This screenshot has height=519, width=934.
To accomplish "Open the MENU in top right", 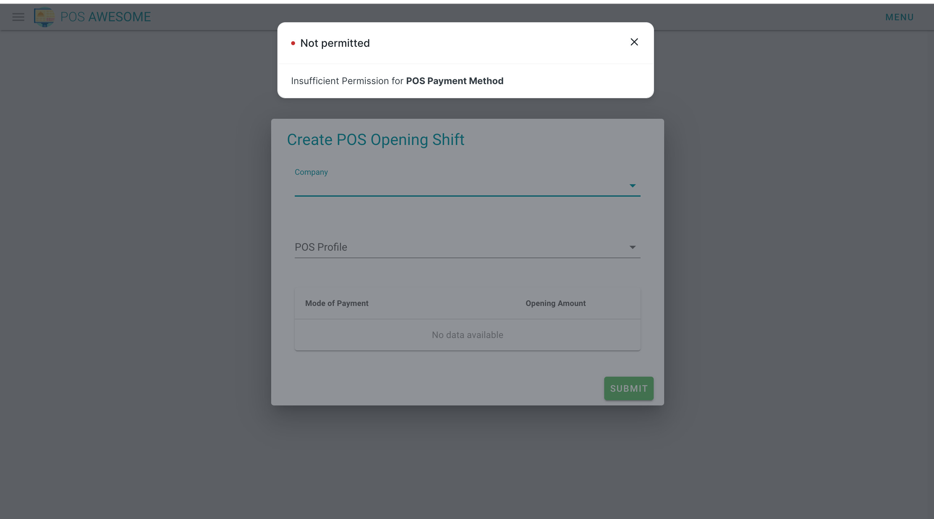I will (899, 17).
